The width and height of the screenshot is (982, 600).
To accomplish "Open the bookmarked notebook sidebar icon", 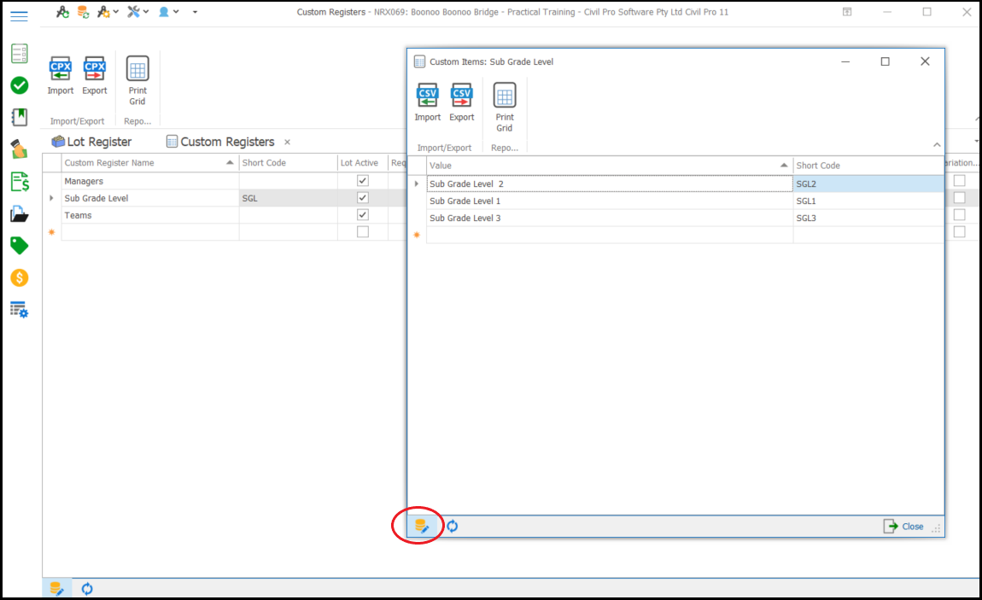I will [x=20, y=117].
